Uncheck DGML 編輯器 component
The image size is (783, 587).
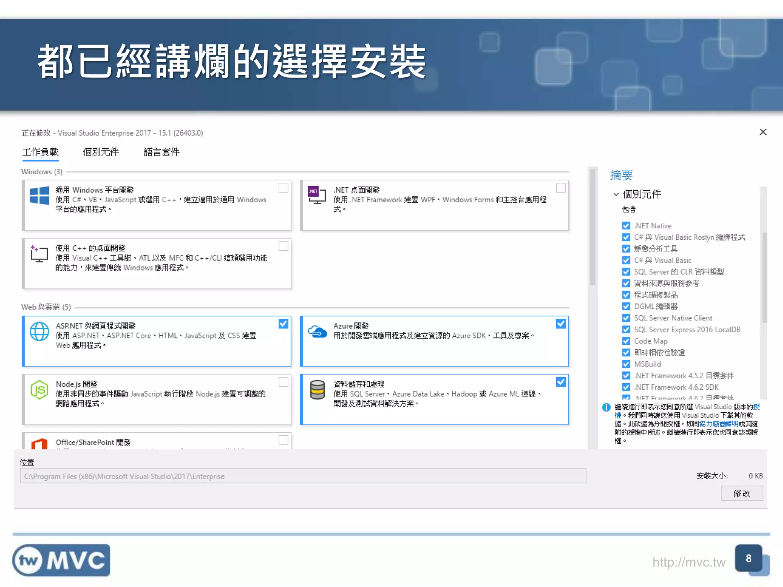[x=626, y=306]
